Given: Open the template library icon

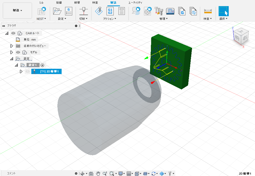Looking at the screenshot, I should (x=193, y=11).
